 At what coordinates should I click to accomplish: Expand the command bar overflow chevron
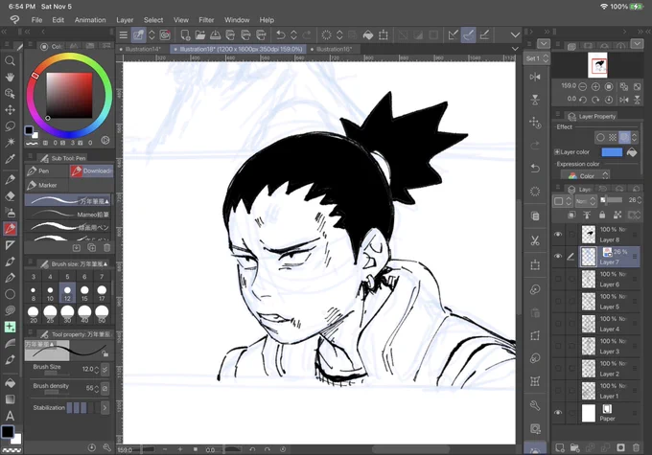coord(515,34)
